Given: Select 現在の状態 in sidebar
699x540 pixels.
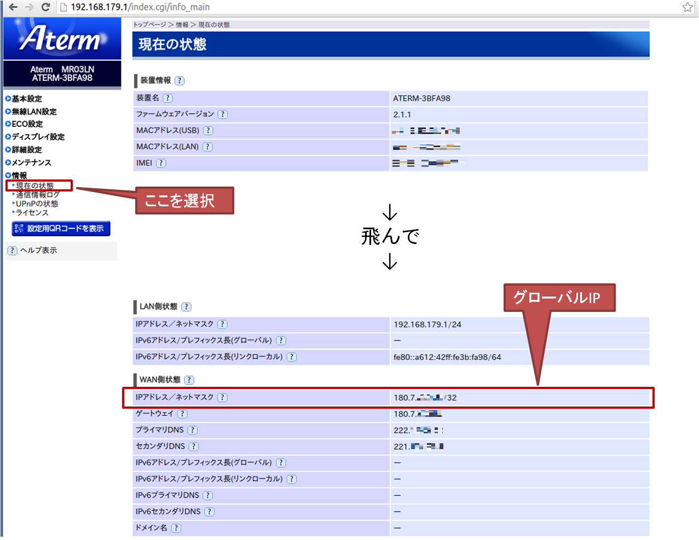Looking at the screenshot, I should point(34,186).
